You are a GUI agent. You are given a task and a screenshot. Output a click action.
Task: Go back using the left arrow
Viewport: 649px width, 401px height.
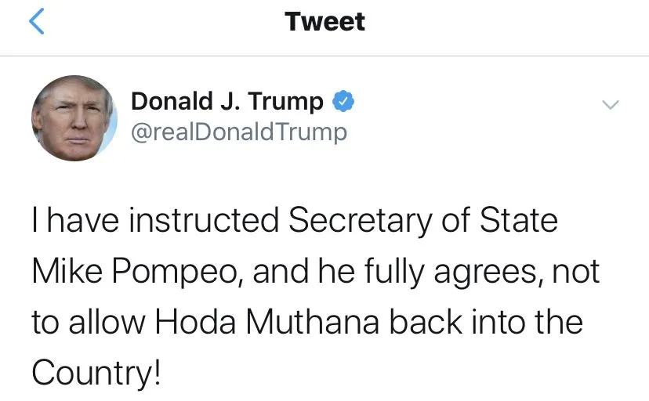pos(36,22)
